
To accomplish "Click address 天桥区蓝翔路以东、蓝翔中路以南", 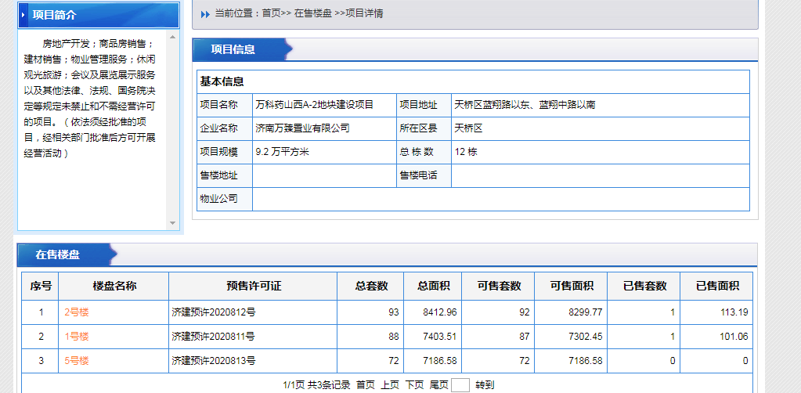I will 525,105.
